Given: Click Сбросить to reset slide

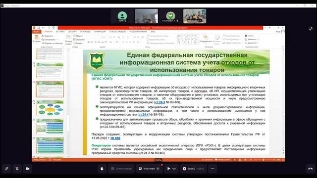Looking at the screenshot, I should tap(79, 40).
